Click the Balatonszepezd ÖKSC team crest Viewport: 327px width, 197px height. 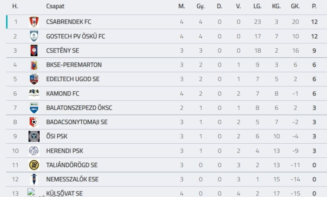[34, 108]
